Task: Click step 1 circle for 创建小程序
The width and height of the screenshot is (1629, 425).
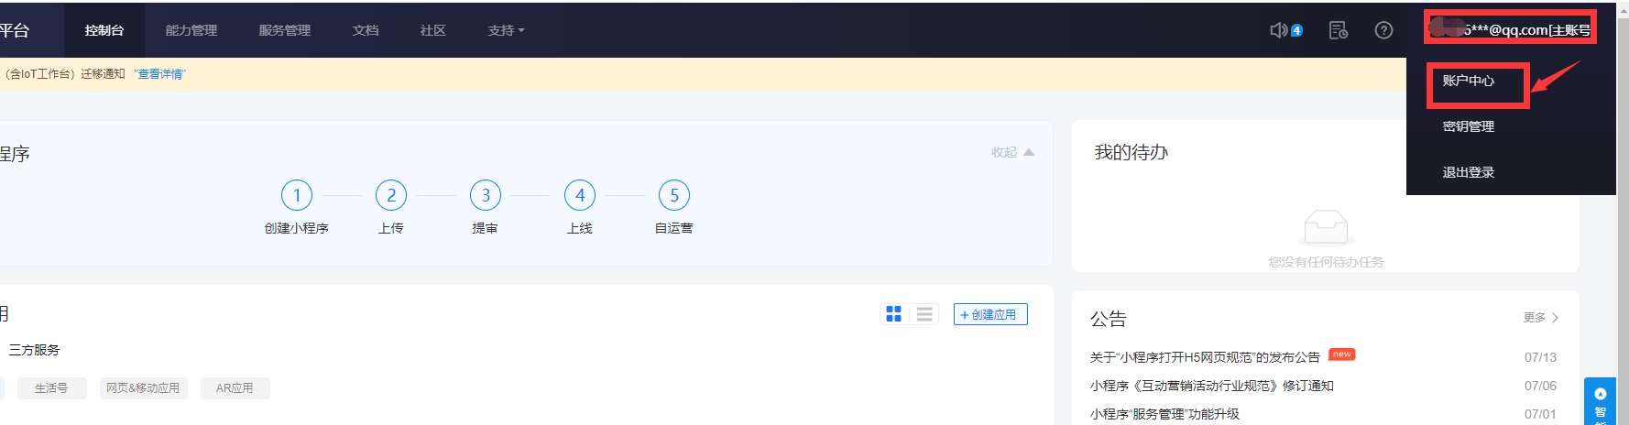Action: tap(297, 195)
